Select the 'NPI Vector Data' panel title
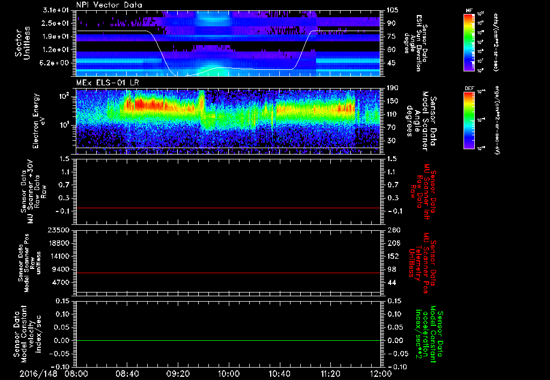 coord(109,4)
